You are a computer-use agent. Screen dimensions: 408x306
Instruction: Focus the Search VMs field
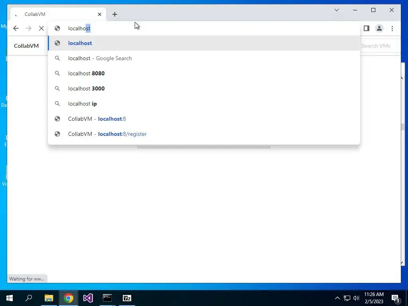[380, 46]
